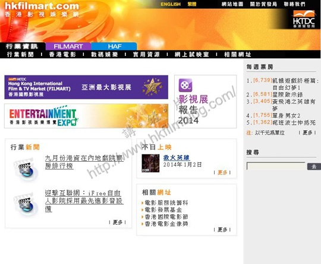Viewport: 321px width, 264px height.
Task: Open 網站地圖 site map link
Action: pos(232,4)
